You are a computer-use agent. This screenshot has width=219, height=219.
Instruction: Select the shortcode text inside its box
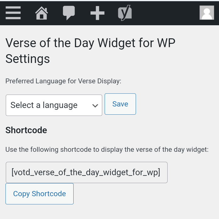pos(86,172)
